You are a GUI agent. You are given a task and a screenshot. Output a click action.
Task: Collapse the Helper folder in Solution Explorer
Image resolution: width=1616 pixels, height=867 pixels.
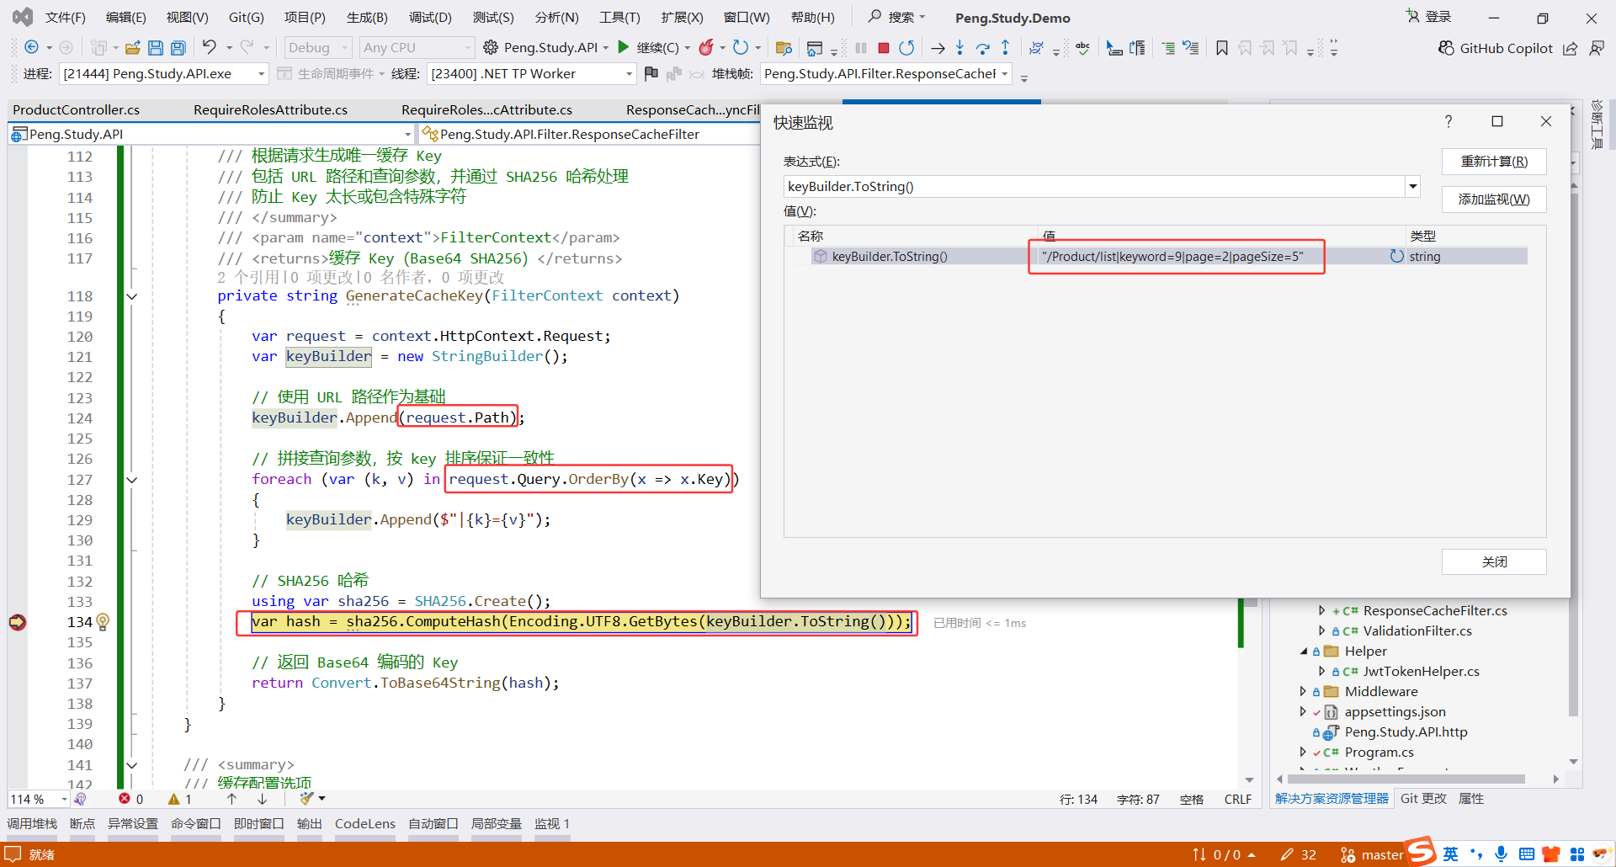(x=1303, y=651)
